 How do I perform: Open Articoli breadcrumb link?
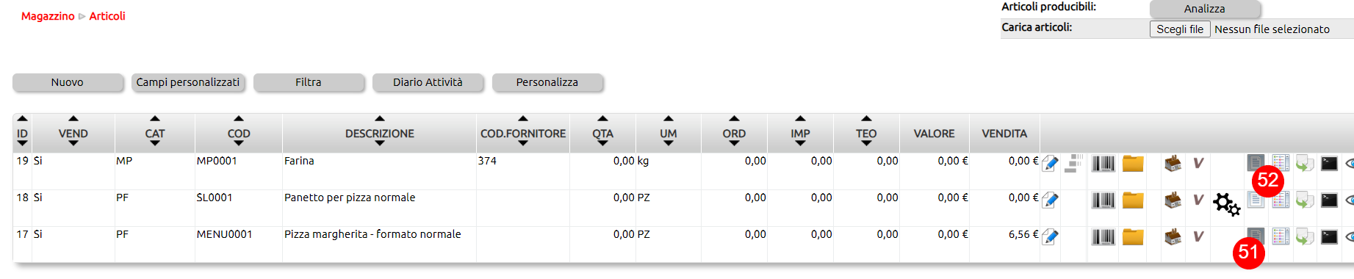tap(107, 16)
